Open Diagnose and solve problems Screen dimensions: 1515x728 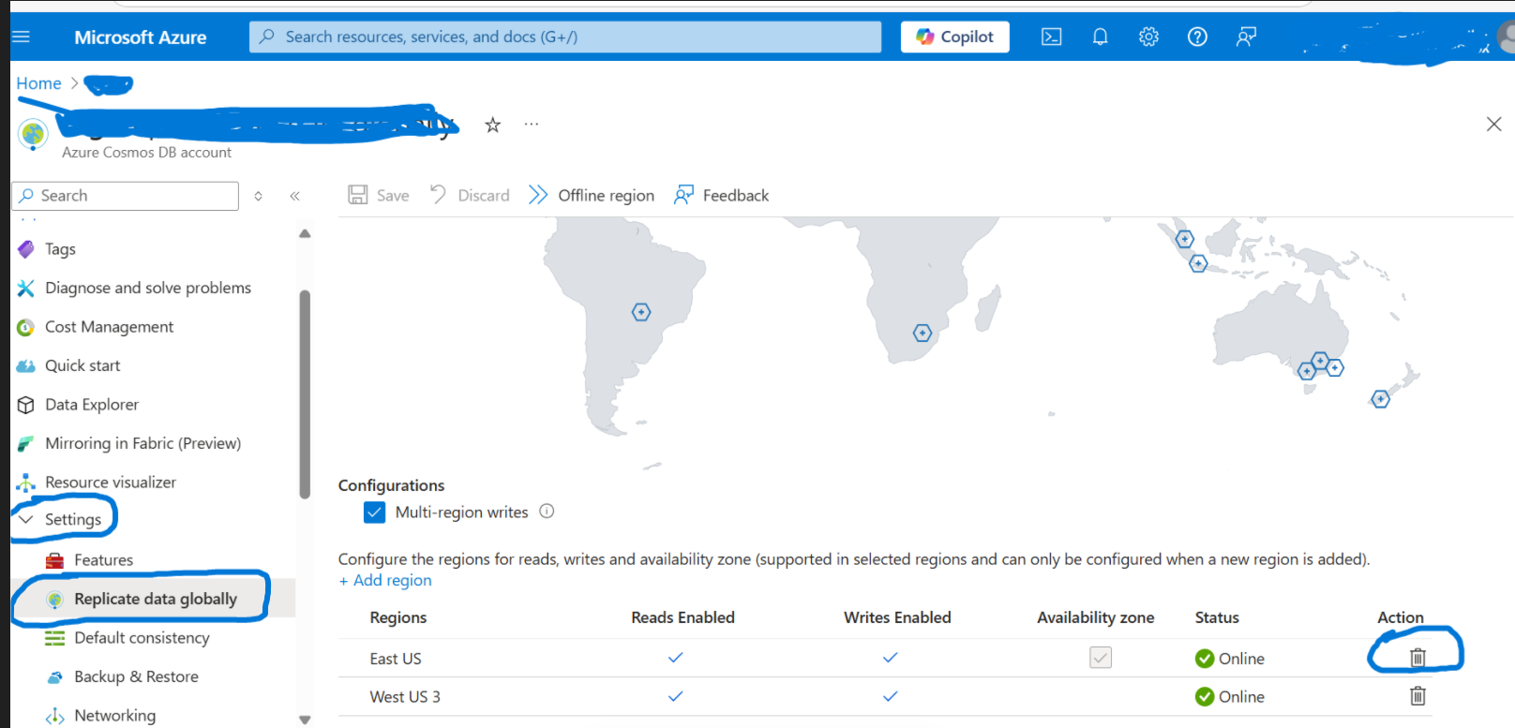[x=148, y=288]
